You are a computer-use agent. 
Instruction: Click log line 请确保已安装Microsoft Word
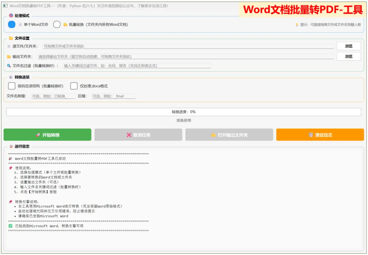[x=43, y=216]
